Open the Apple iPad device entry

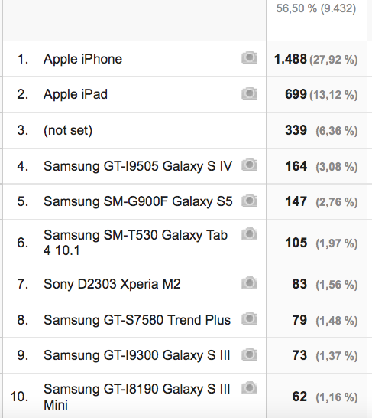pos(76,94)
